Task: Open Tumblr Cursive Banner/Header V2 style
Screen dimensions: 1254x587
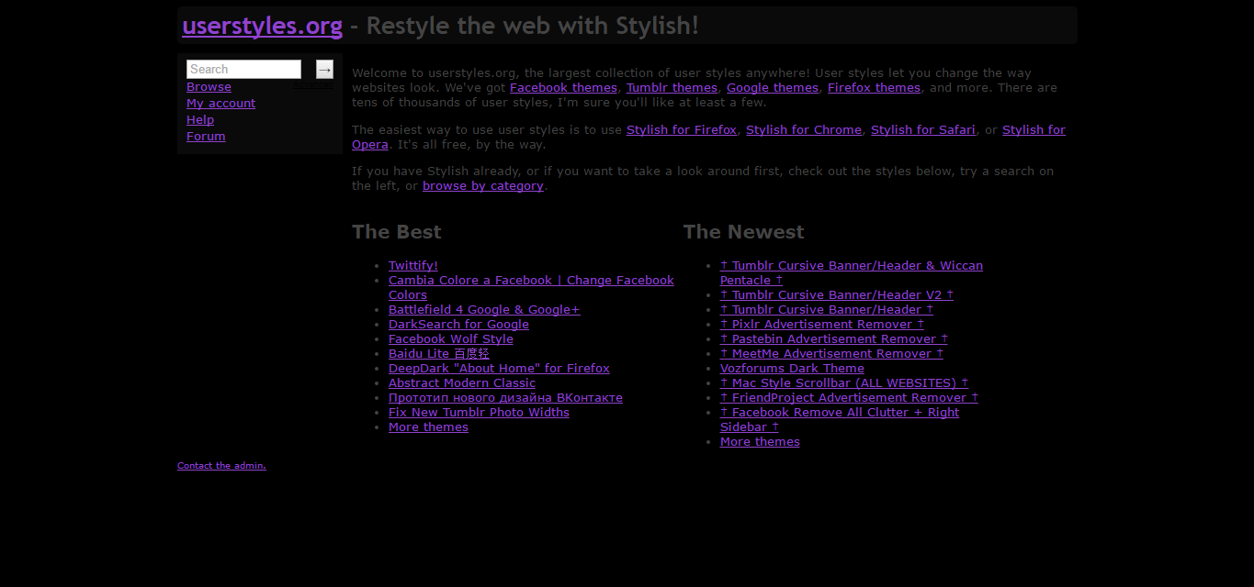Action: point(837,295)
